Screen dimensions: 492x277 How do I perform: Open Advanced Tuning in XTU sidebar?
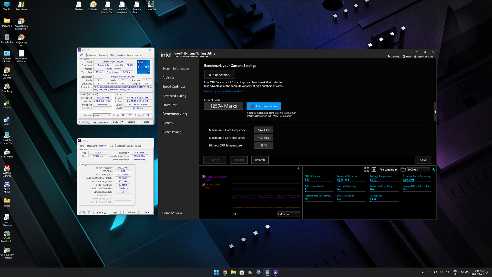click(x=174, y=96)
